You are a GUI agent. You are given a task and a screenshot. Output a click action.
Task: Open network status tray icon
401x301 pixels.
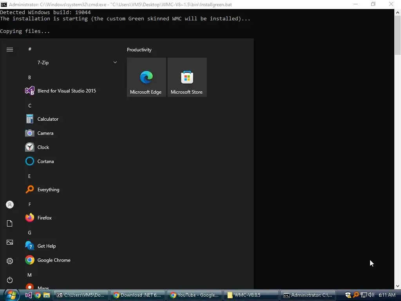(363, 295)
